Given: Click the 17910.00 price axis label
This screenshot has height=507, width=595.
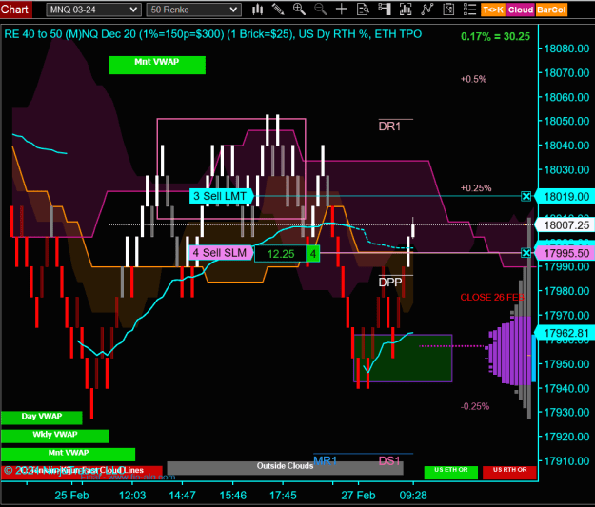Looking at the screenshot, I should (566, 461).
